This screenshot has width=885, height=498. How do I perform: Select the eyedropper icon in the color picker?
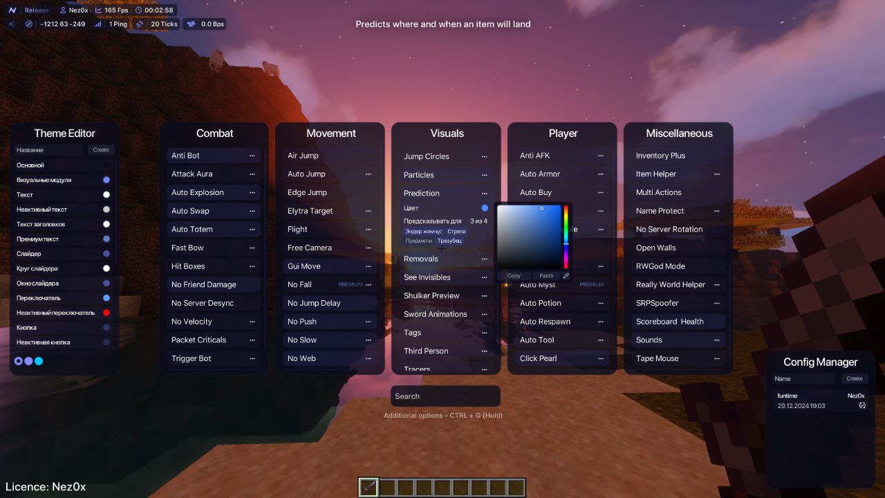coord(566,275)
